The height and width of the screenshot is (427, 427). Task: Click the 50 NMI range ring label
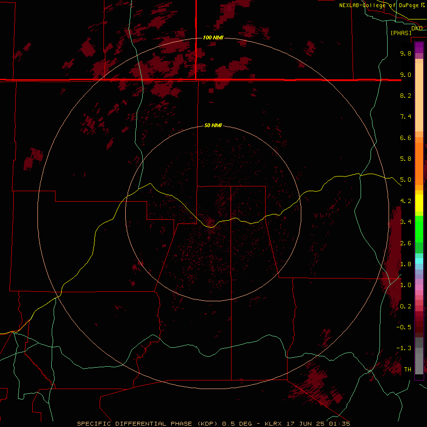coord(213,125)
